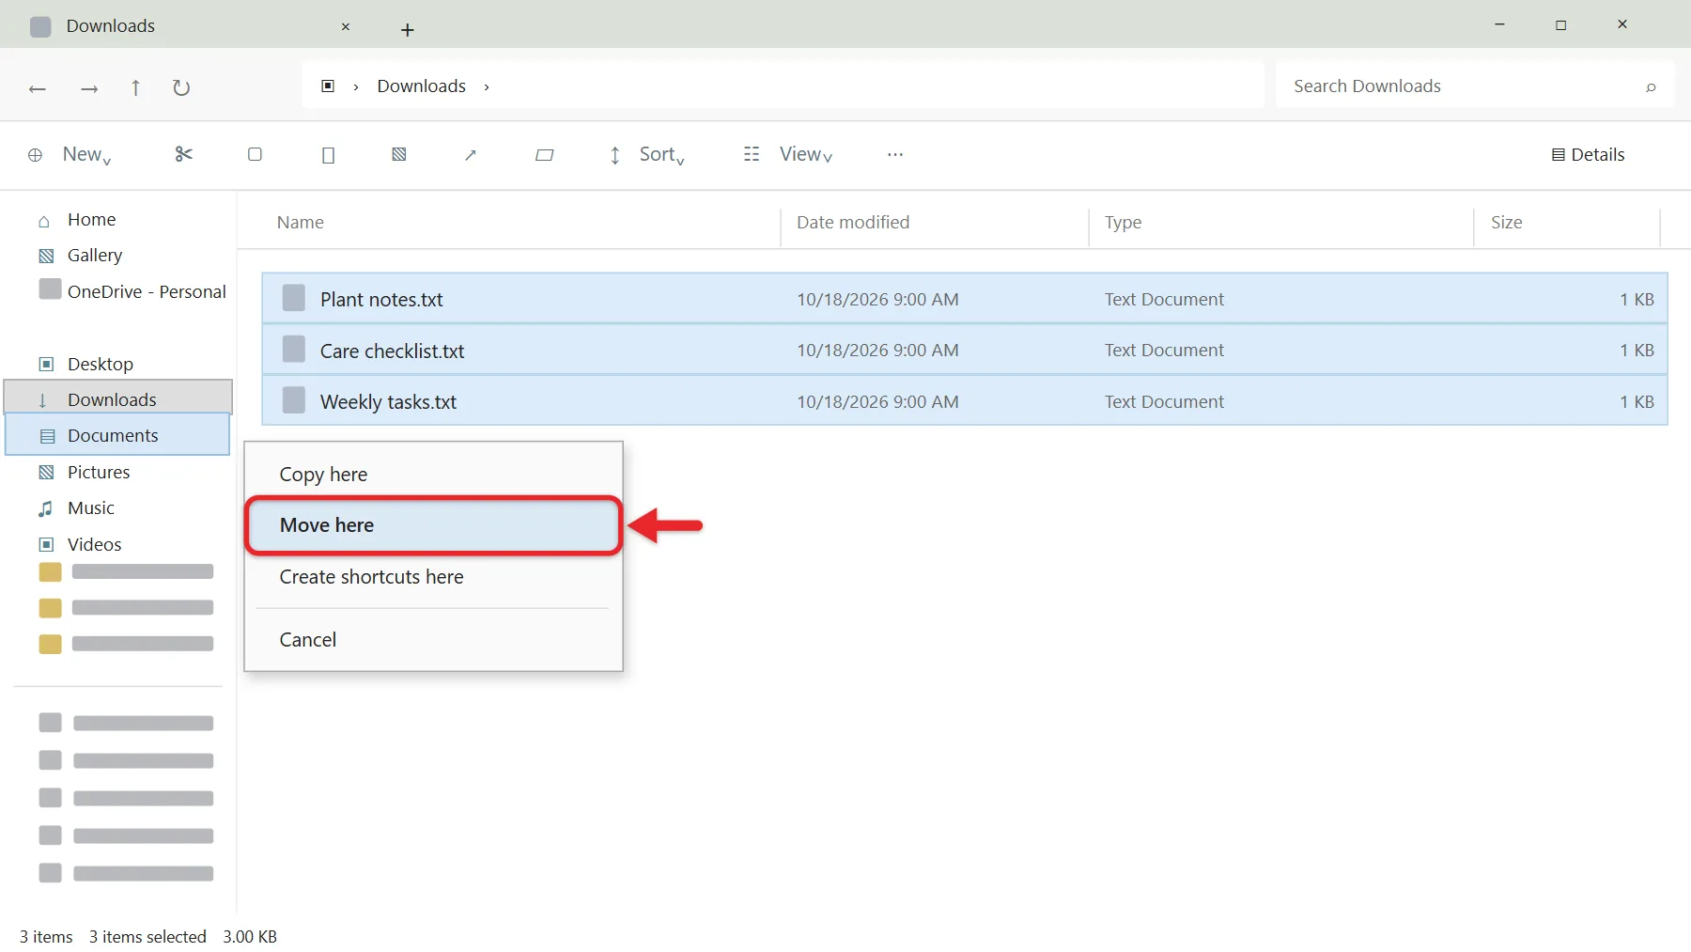Click the Delete icon in toolbar
The image size is (1691, 952).
(x=544, y=155)
